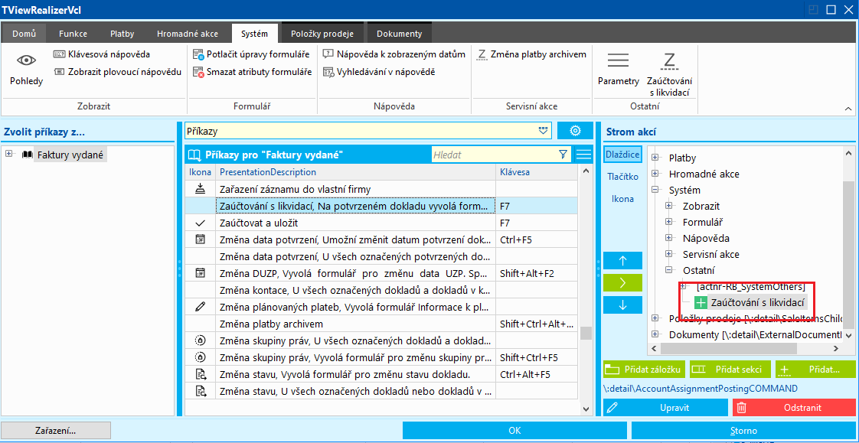This screenshot has width=859, height=443.
Task: Open Hromadné akce ribbon tab
Action: click(x=188, y=34)
